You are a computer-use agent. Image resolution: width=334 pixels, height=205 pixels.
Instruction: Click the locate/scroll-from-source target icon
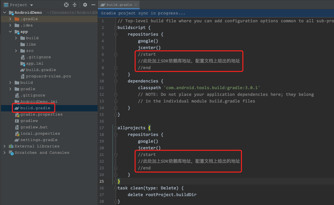[66, 5]
